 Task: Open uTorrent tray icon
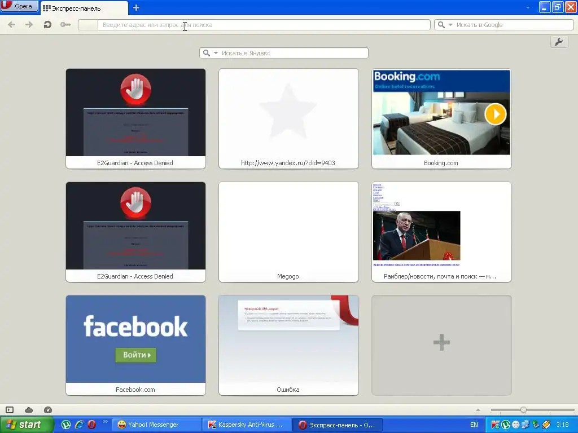coord(506,425)
